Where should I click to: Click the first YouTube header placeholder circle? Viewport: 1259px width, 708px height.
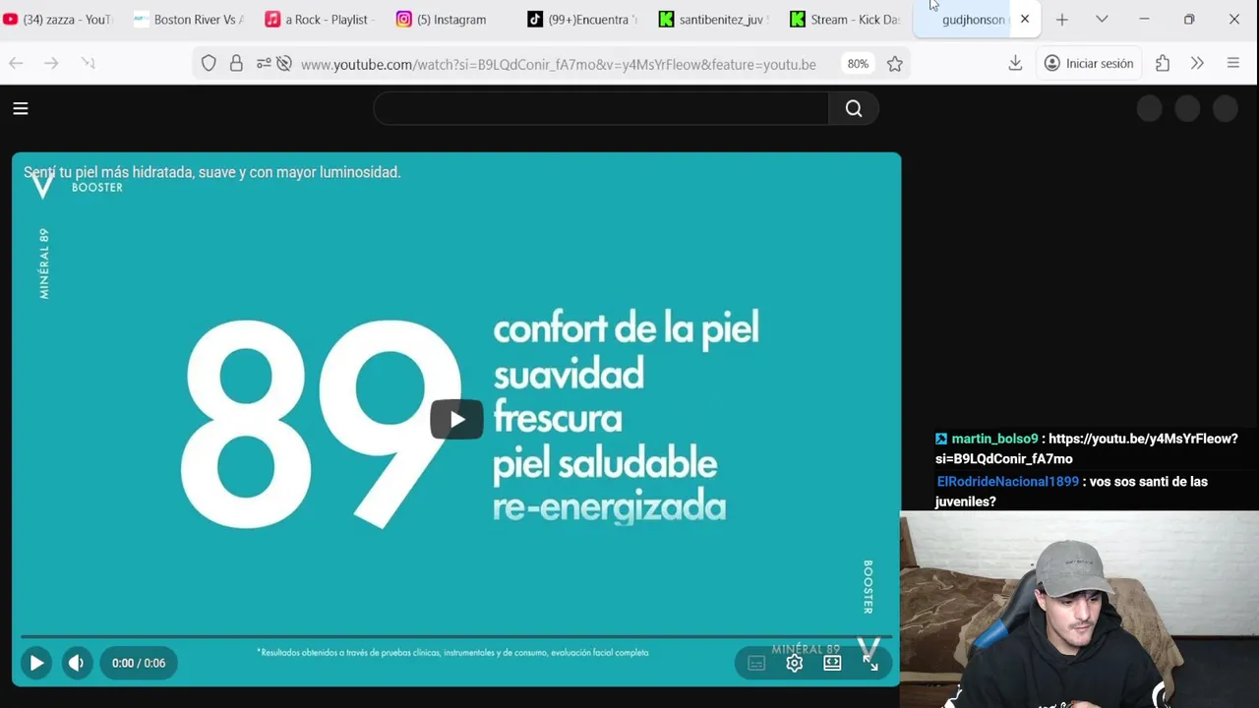1150,109
